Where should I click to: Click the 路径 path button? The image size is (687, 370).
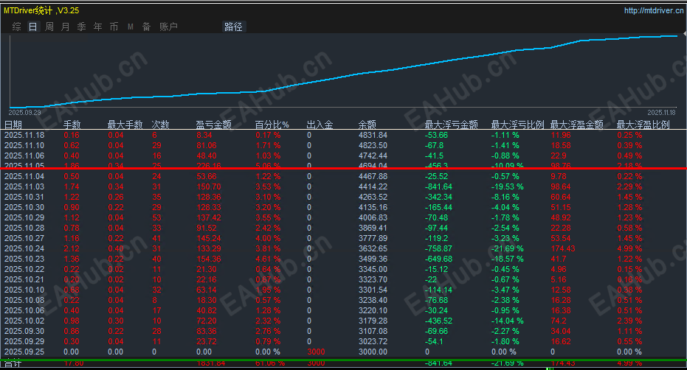[233, 27]
